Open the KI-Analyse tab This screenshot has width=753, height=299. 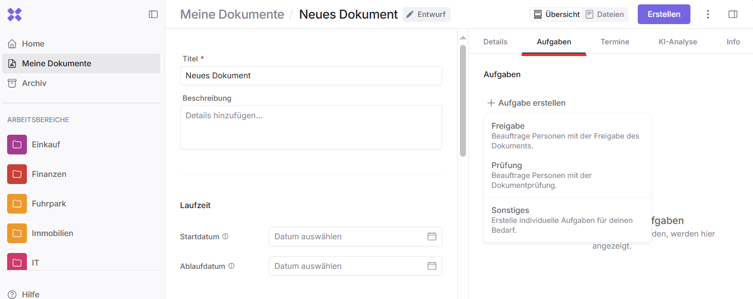point(677,42)
